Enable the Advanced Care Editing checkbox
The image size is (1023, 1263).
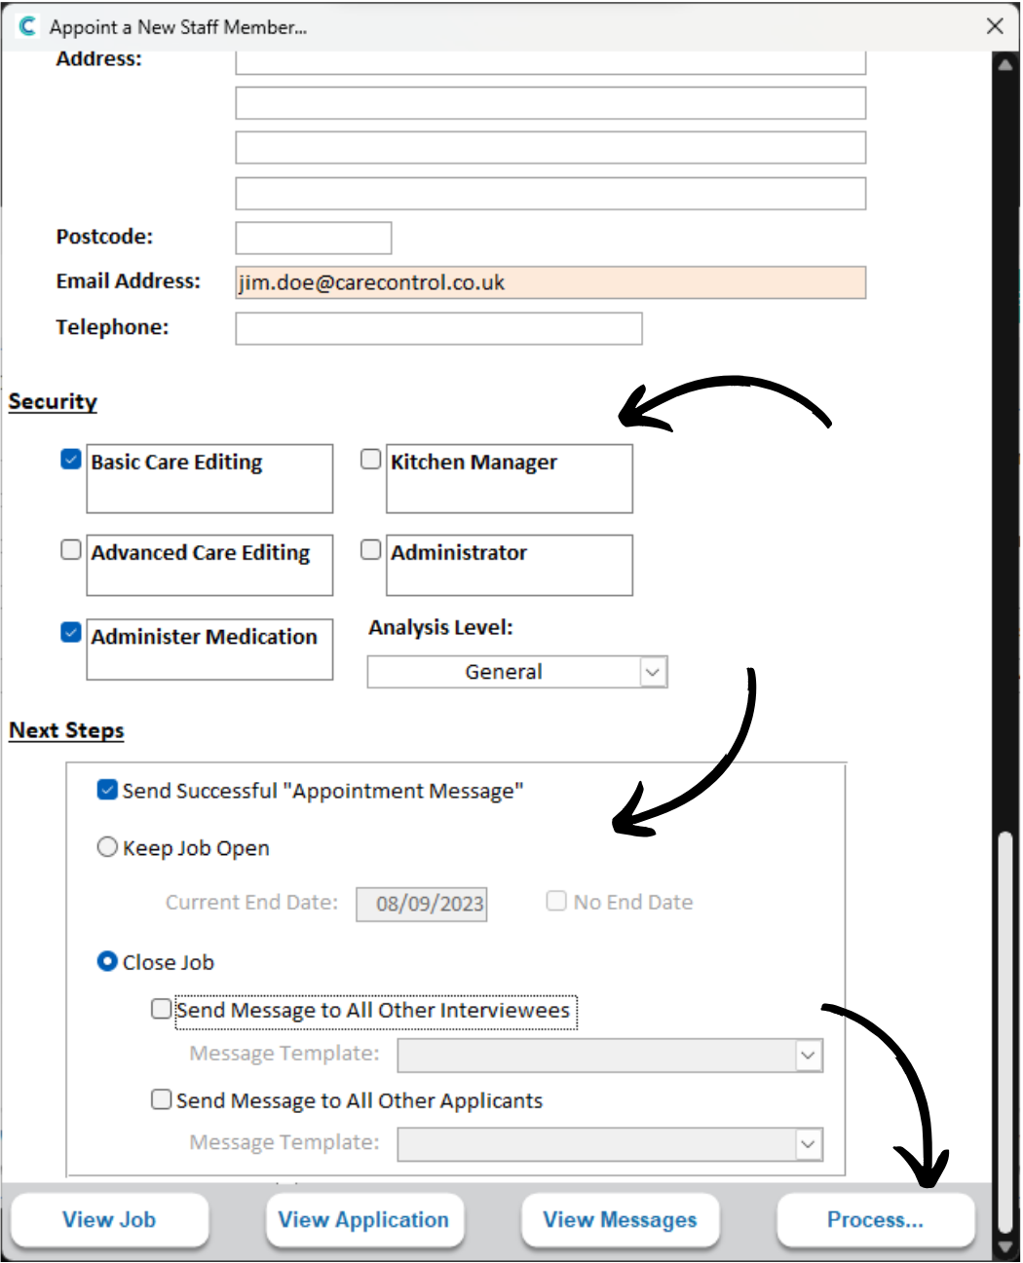tap(71, 549)
